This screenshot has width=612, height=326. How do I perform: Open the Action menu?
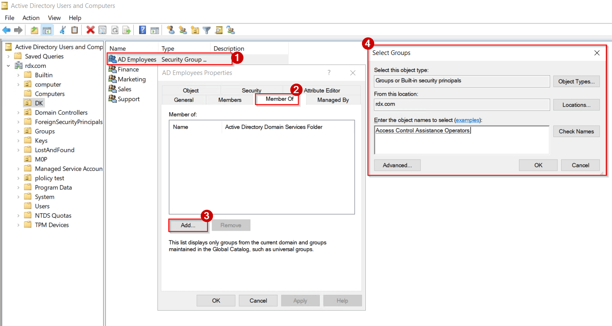pos(31,17)
